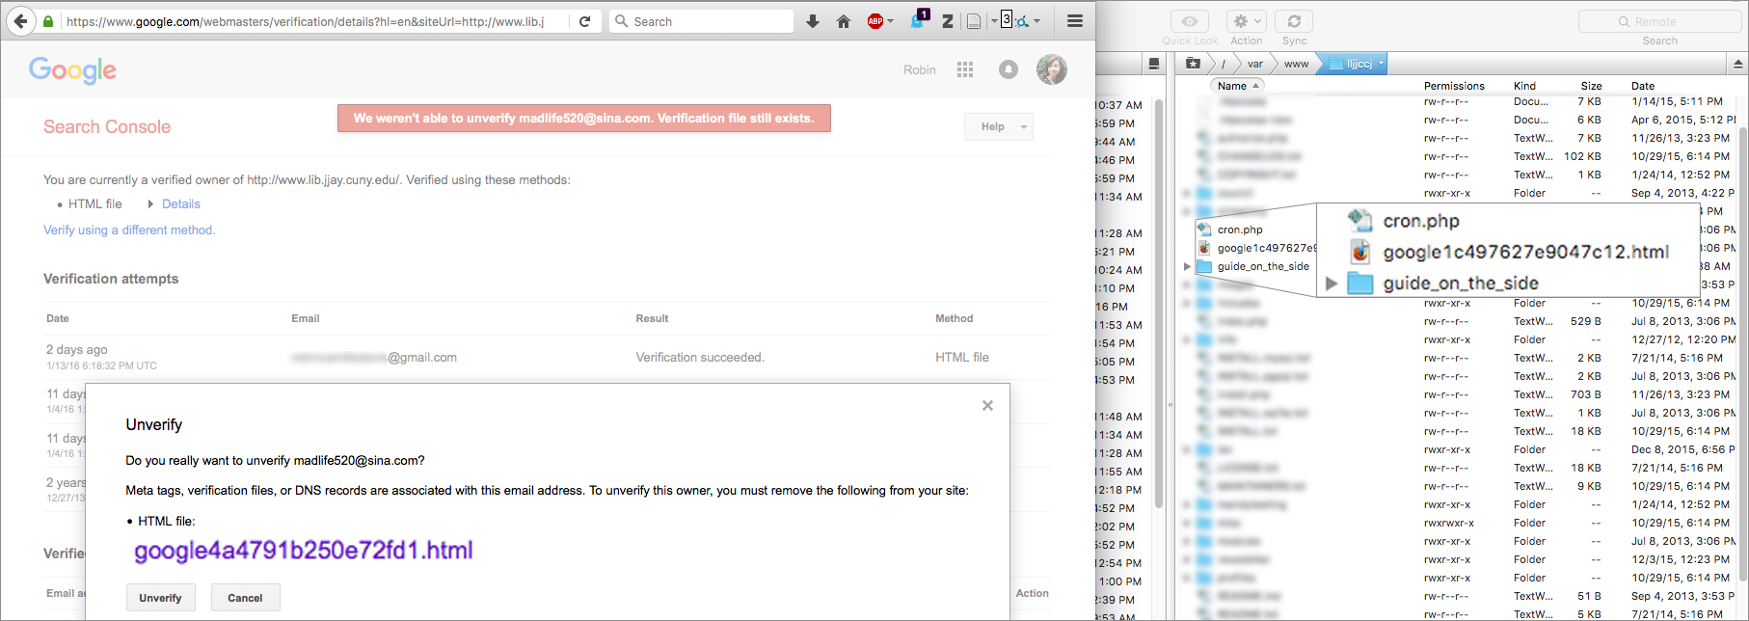Open the Google apps grid
Image resolution: width=1749 pixels, height=621 pixels.
click(965, 69)
